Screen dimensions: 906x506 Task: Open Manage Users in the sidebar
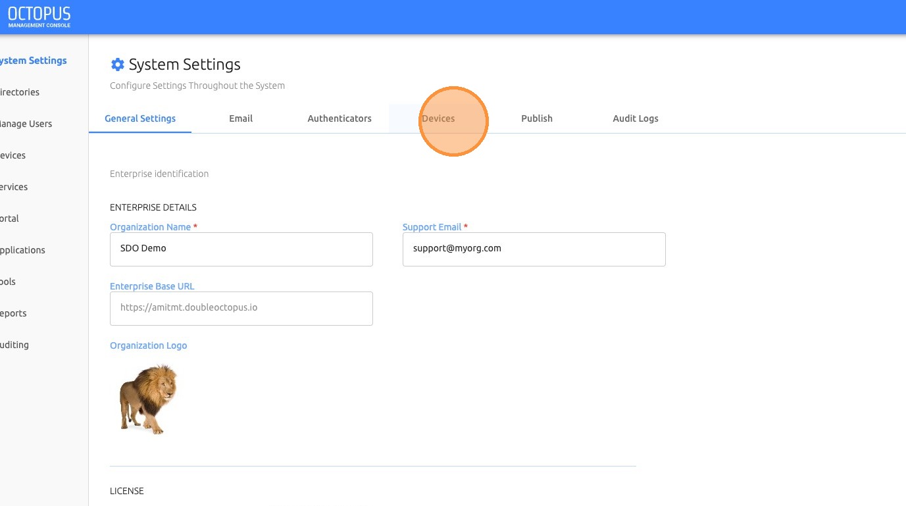(26, 124)
